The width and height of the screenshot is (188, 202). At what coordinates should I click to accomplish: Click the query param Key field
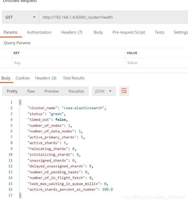68,63
